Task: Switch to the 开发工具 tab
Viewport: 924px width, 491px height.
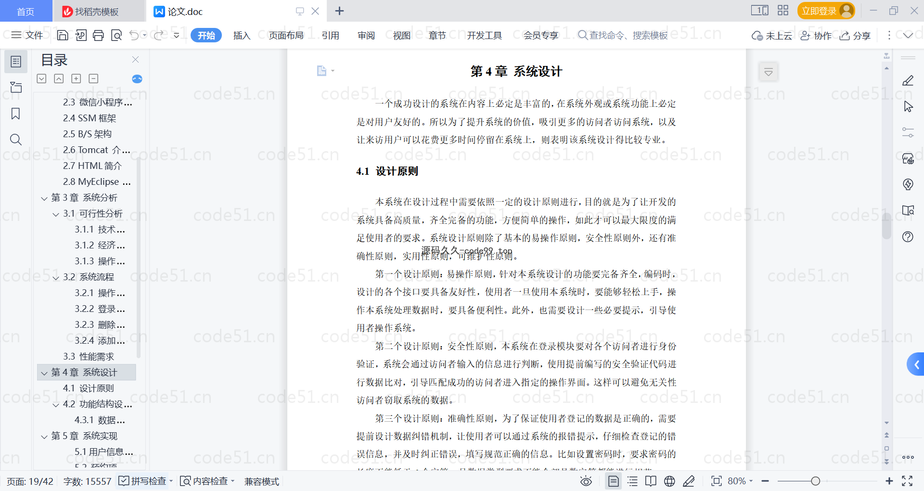Action: pos(484,35)
